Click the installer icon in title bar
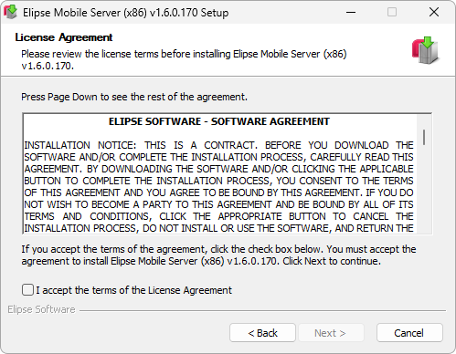 click(11, 12)
